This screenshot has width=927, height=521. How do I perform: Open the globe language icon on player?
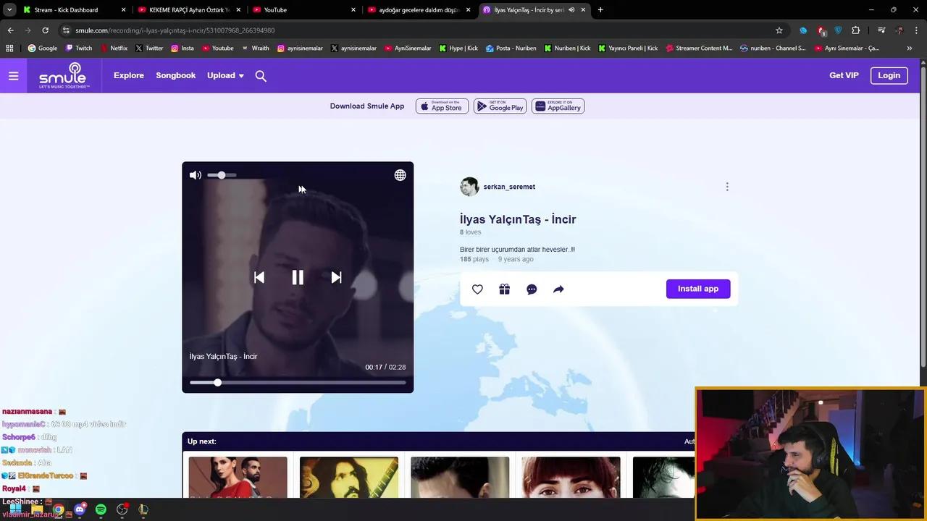click(x=400, y=175)
